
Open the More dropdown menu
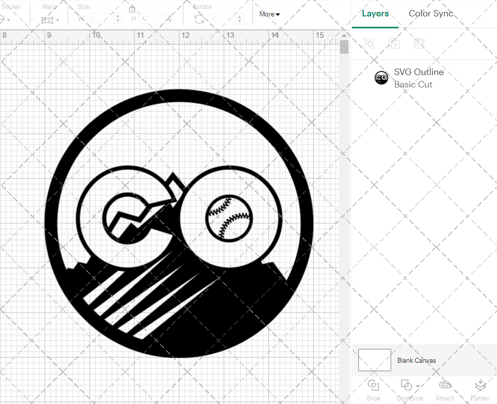(269, 14)
